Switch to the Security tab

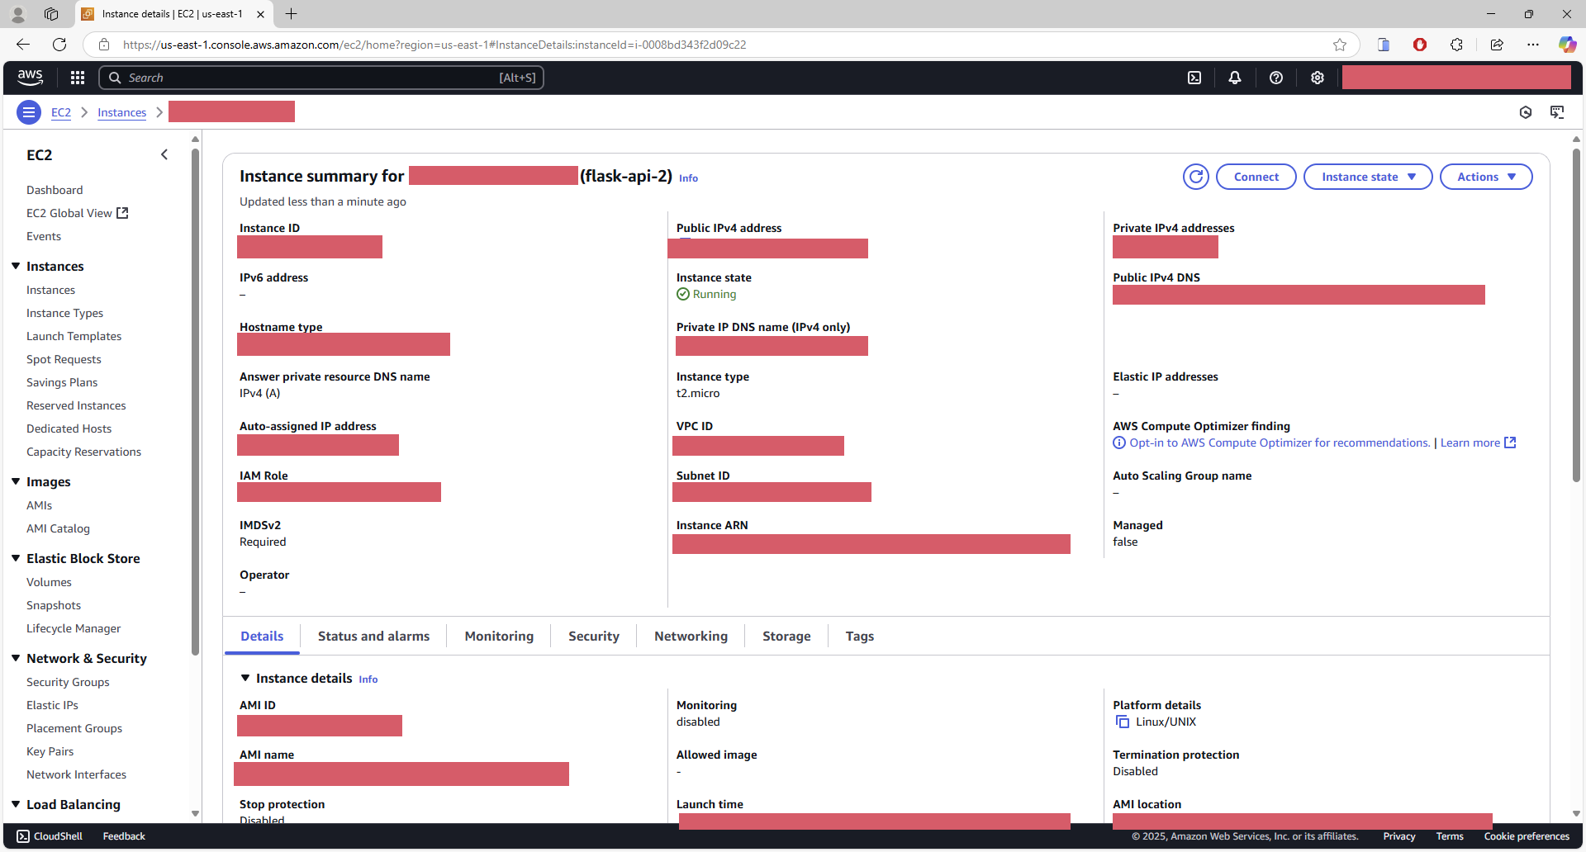[x=593, y=637]
